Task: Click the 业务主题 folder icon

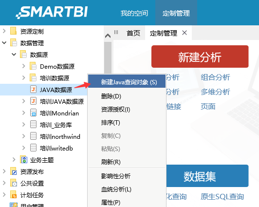Action: 23,160
